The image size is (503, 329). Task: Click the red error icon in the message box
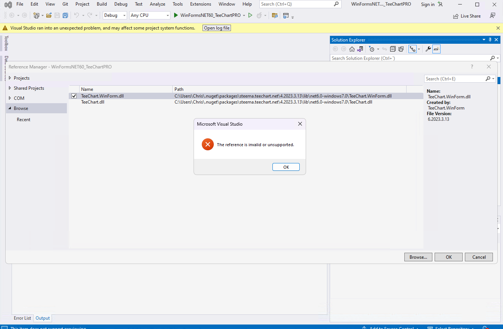tap(208, 144)
